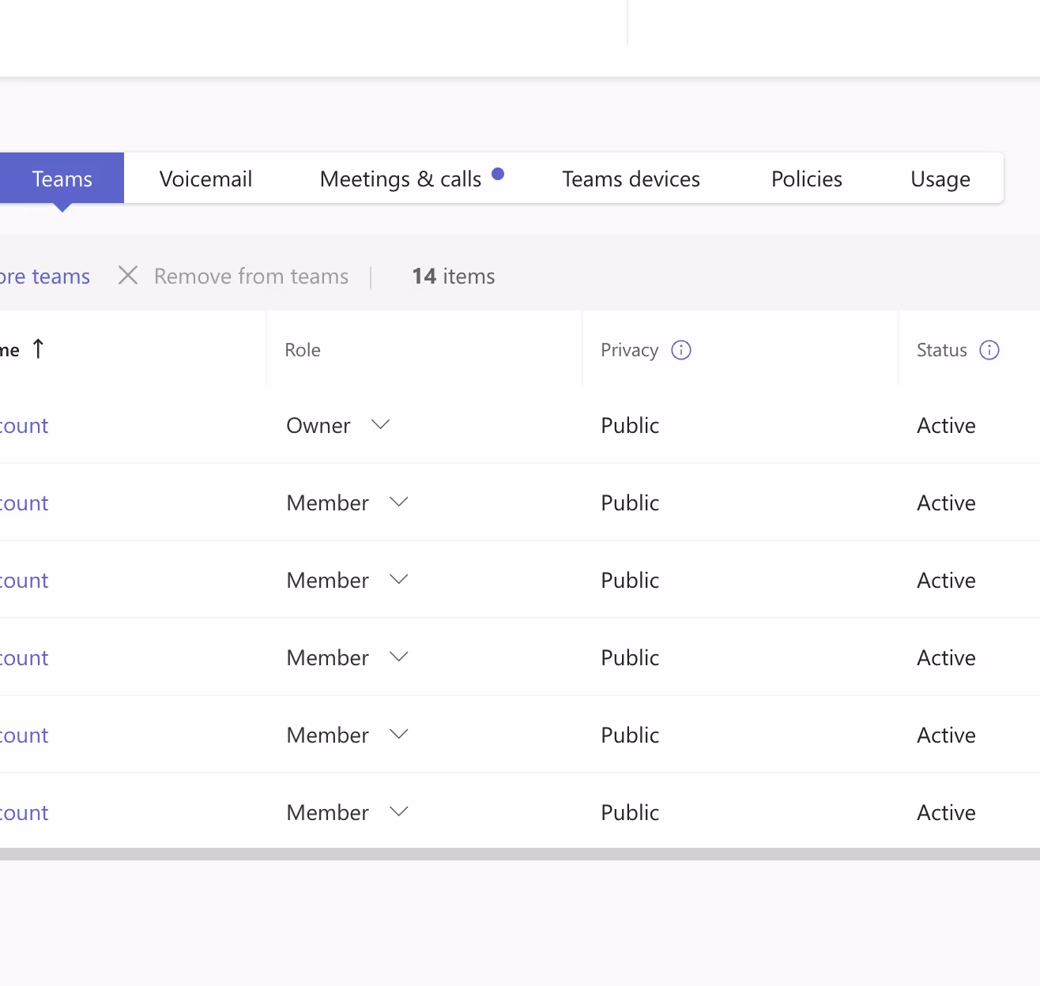Viewport: 1040px width, 986px height.
Task: Select the Policies tab
Action: pyautogui.click(x=807, y=179)
